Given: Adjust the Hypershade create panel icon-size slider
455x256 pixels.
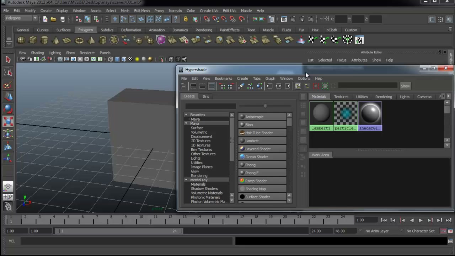Looking at the screenshot, I should click(x=265, y=106).
